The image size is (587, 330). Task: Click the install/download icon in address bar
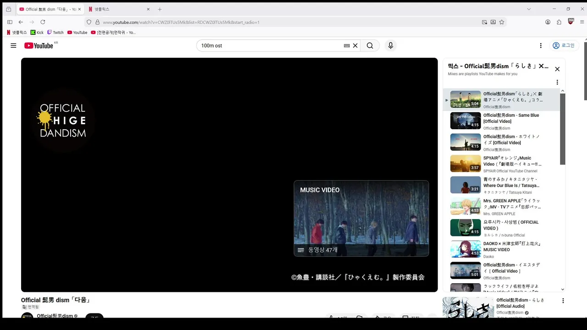pyautogui.click(x=493, y=22)
